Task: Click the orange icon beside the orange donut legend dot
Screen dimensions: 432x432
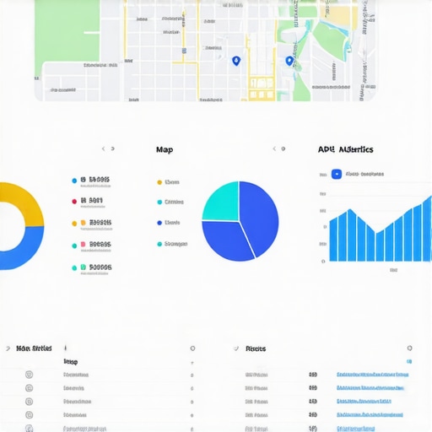Action: tap(84, 223)
